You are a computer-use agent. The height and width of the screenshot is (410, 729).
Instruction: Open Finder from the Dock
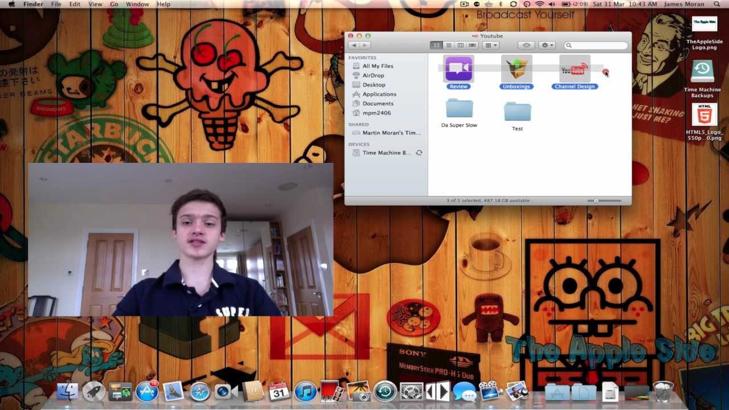pos(68,391)
